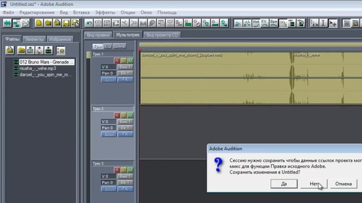Click Track 2 Pan 0 field

click(108, 128)
